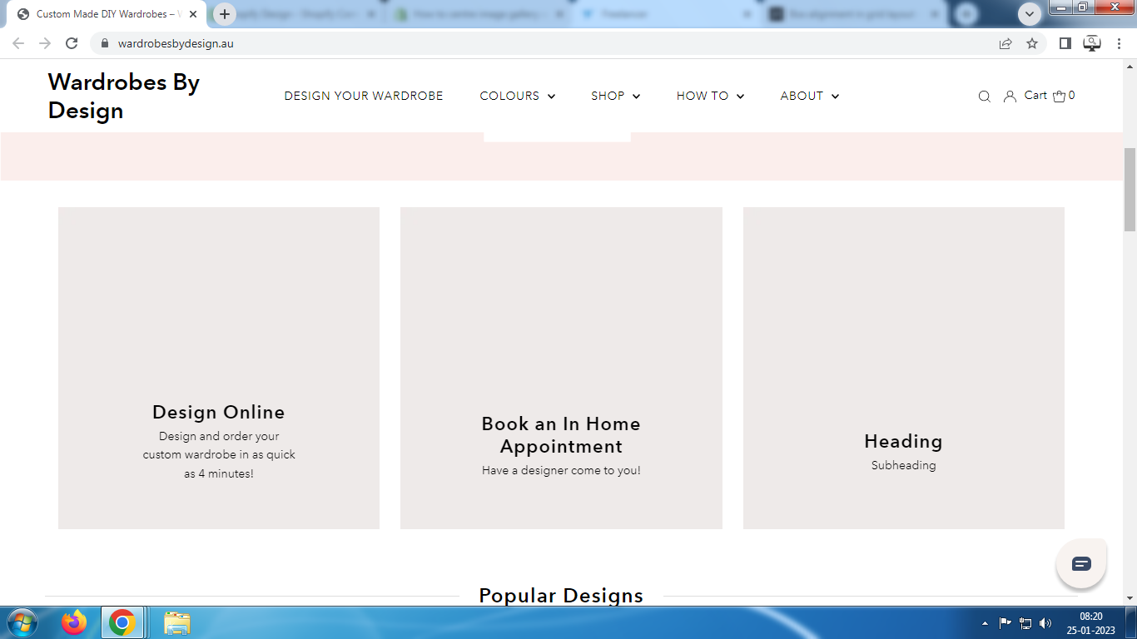
Task: Click the 'Subheading' text
Action: pos(903,465)
